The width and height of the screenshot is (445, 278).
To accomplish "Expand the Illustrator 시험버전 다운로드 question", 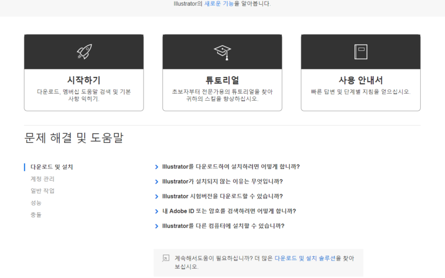I will point(222,196).
